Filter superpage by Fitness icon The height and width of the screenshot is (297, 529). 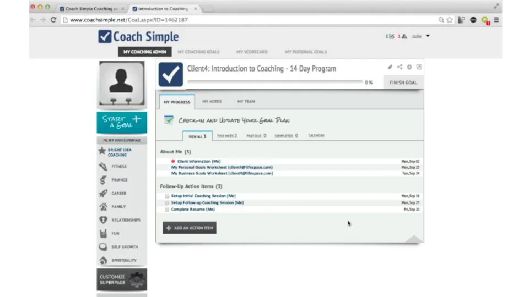(103, 166)
